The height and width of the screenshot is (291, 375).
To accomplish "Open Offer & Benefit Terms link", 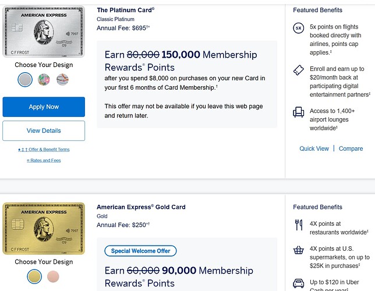I will coord(44,150).
